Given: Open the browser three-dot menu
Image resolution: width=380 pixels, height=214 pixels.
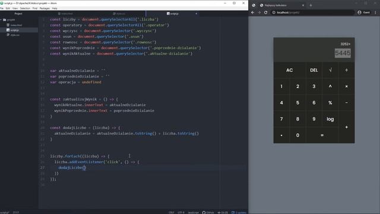Looking at the screenshot, I should (x=376, y=12).
